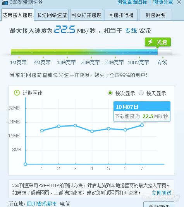
Task: Click the speed level progress bar
Action: coord(91,52)
